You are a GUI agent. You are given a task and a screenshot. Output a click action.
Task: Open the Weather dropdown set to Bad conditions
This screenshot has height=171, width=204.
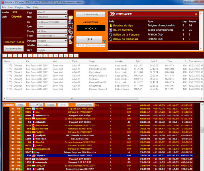(x=52, y=45)
